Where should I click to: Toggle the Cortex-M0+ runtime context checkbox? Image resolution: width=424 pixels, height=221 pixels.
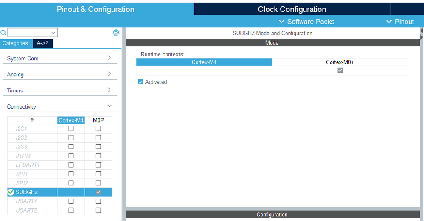[340, 70]
